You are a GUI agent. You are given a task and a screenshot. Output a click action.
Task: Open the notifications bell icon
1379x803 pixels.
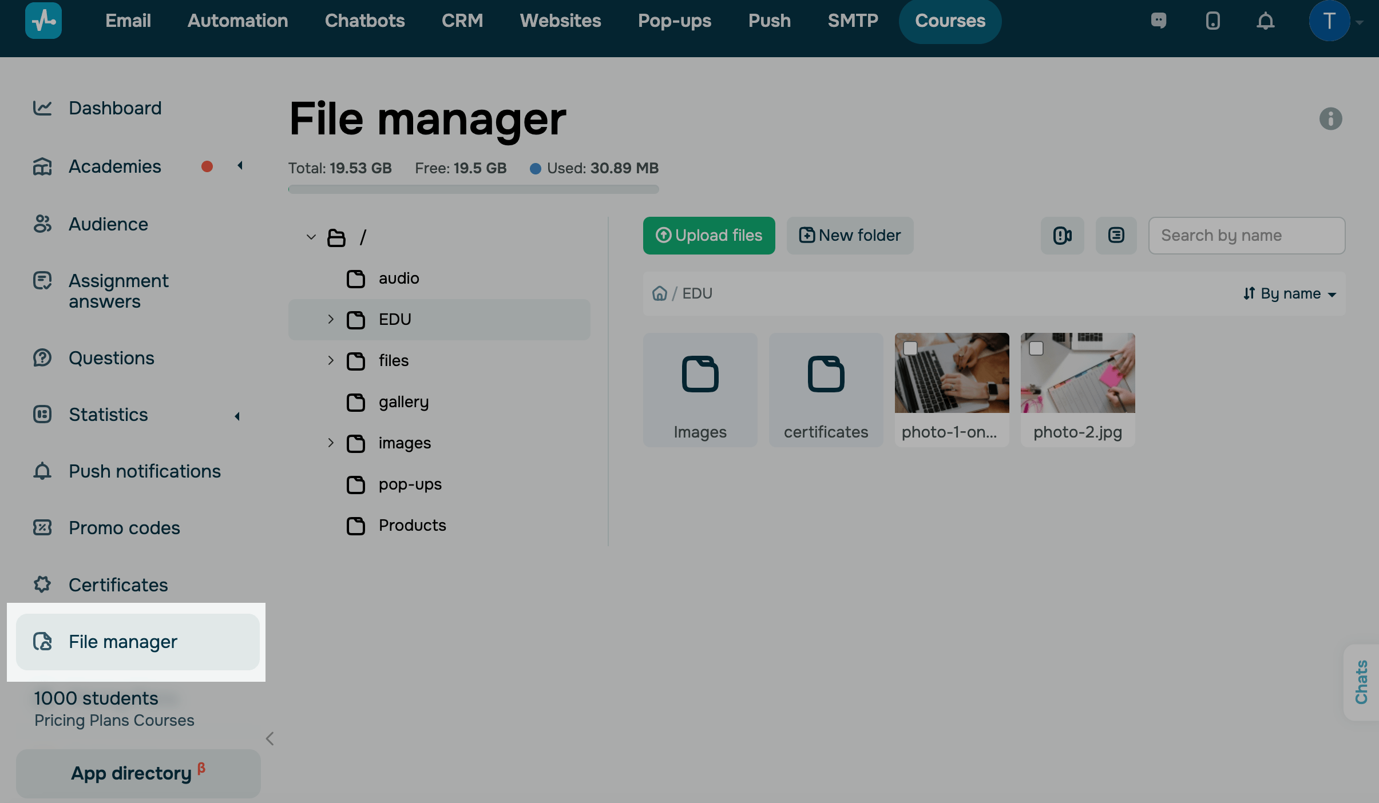tap(1265, 21)
